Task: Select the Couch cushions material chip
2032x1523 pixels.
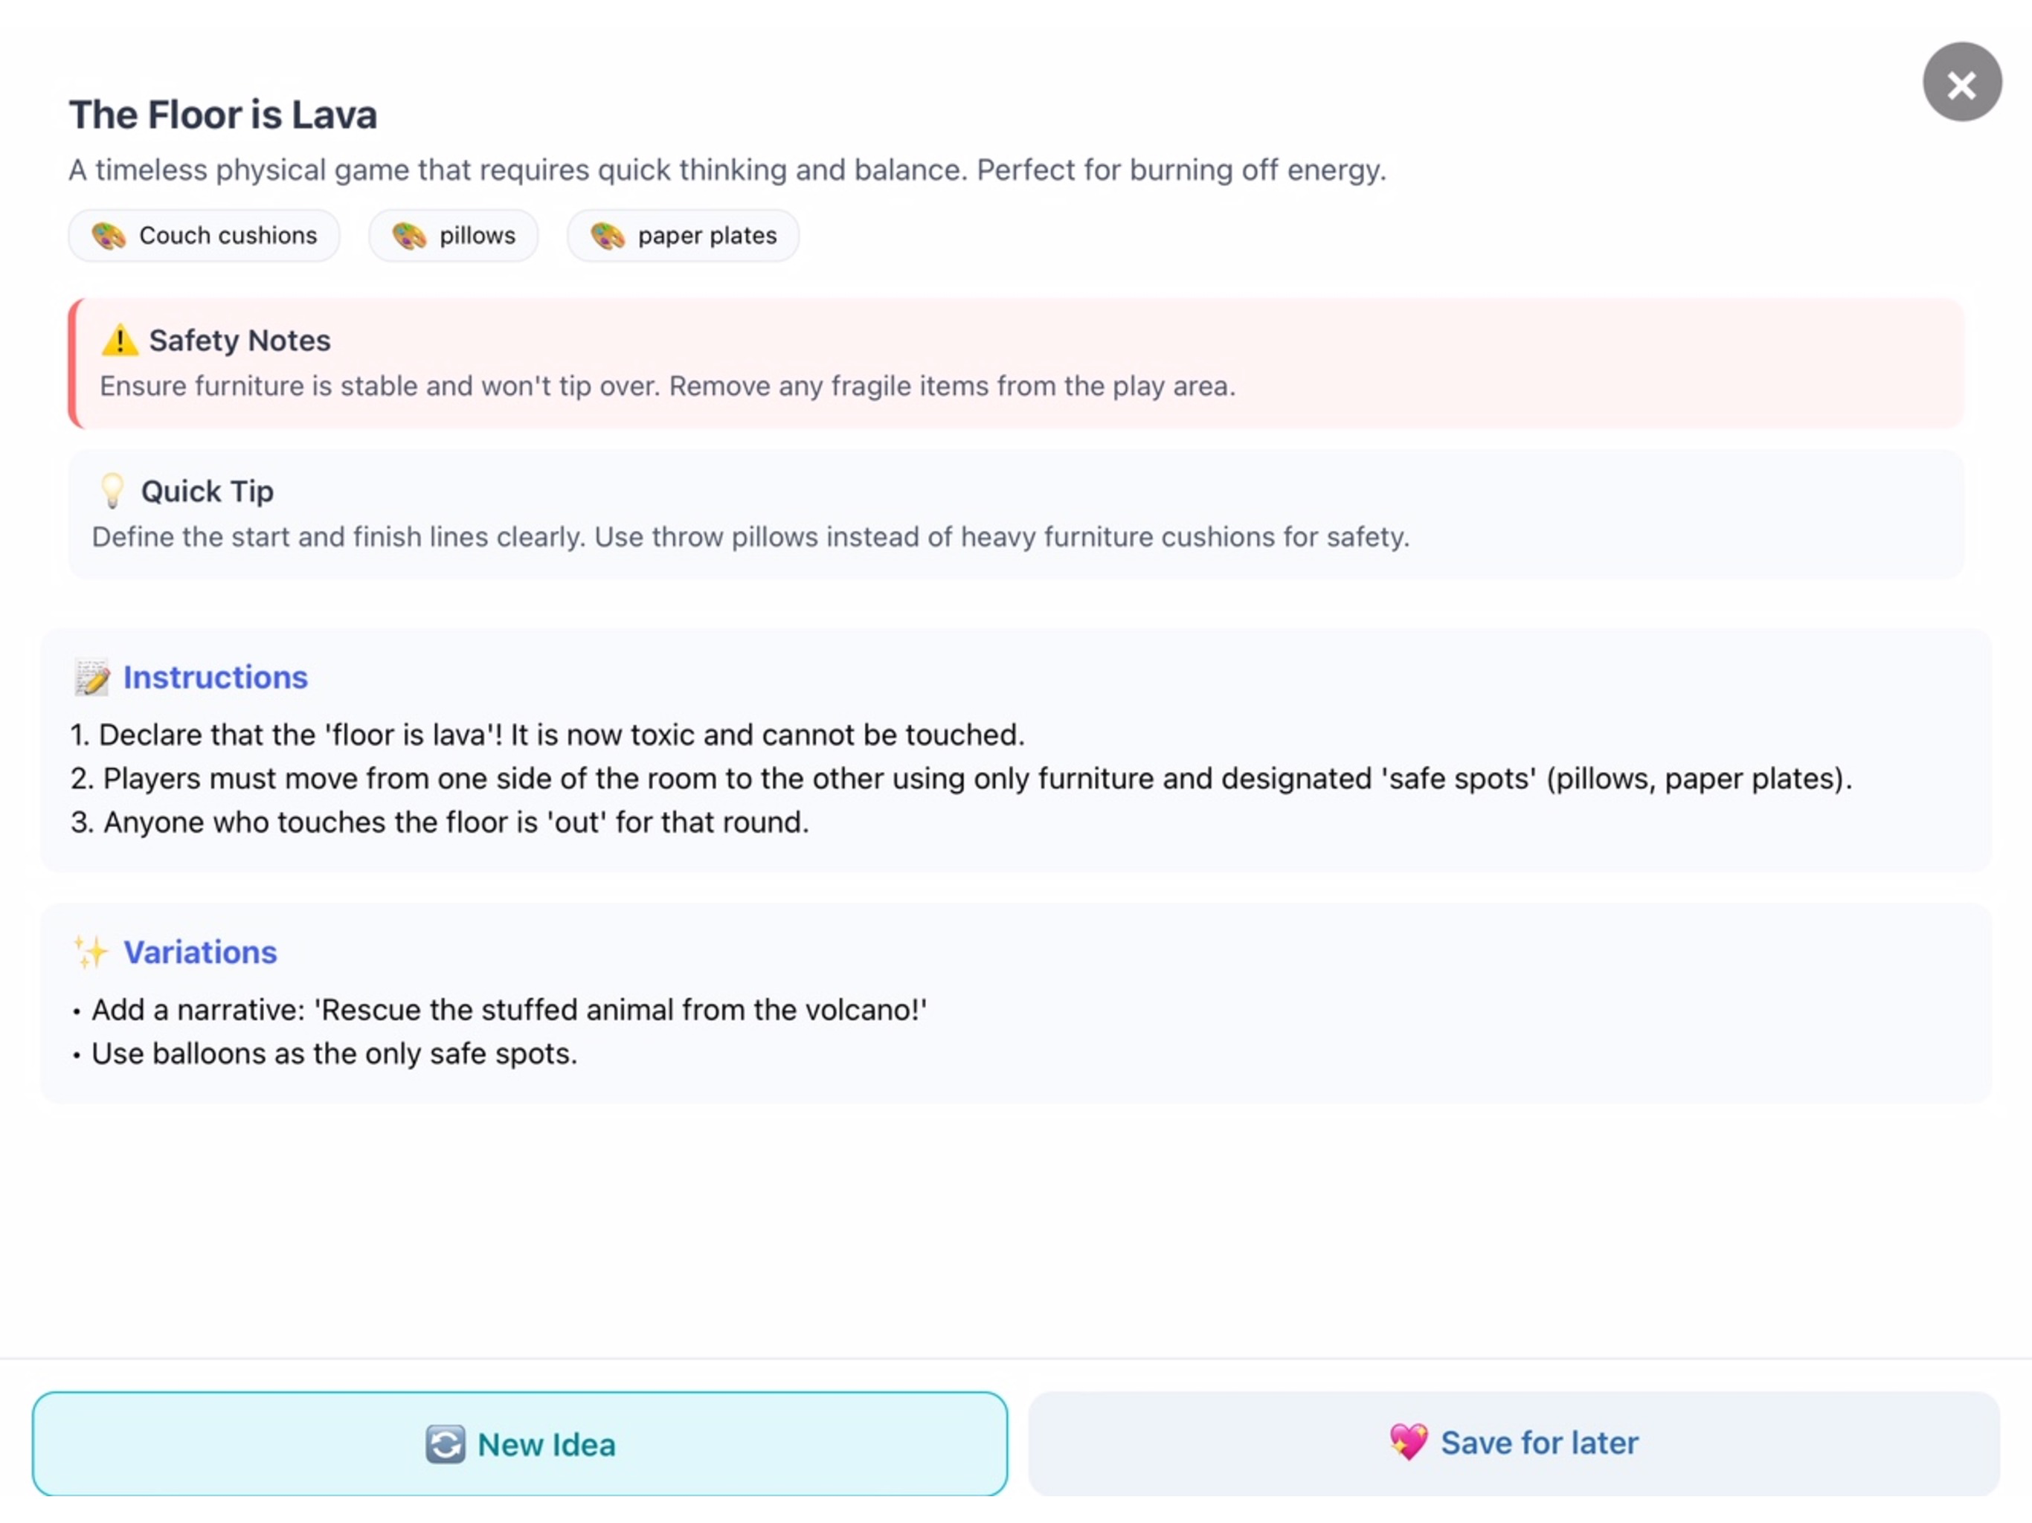Action: coord(204,236)
